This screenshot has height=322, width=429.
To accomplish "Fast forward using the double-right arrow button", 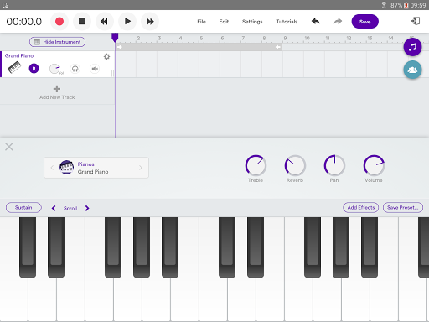I will (150, 22).
